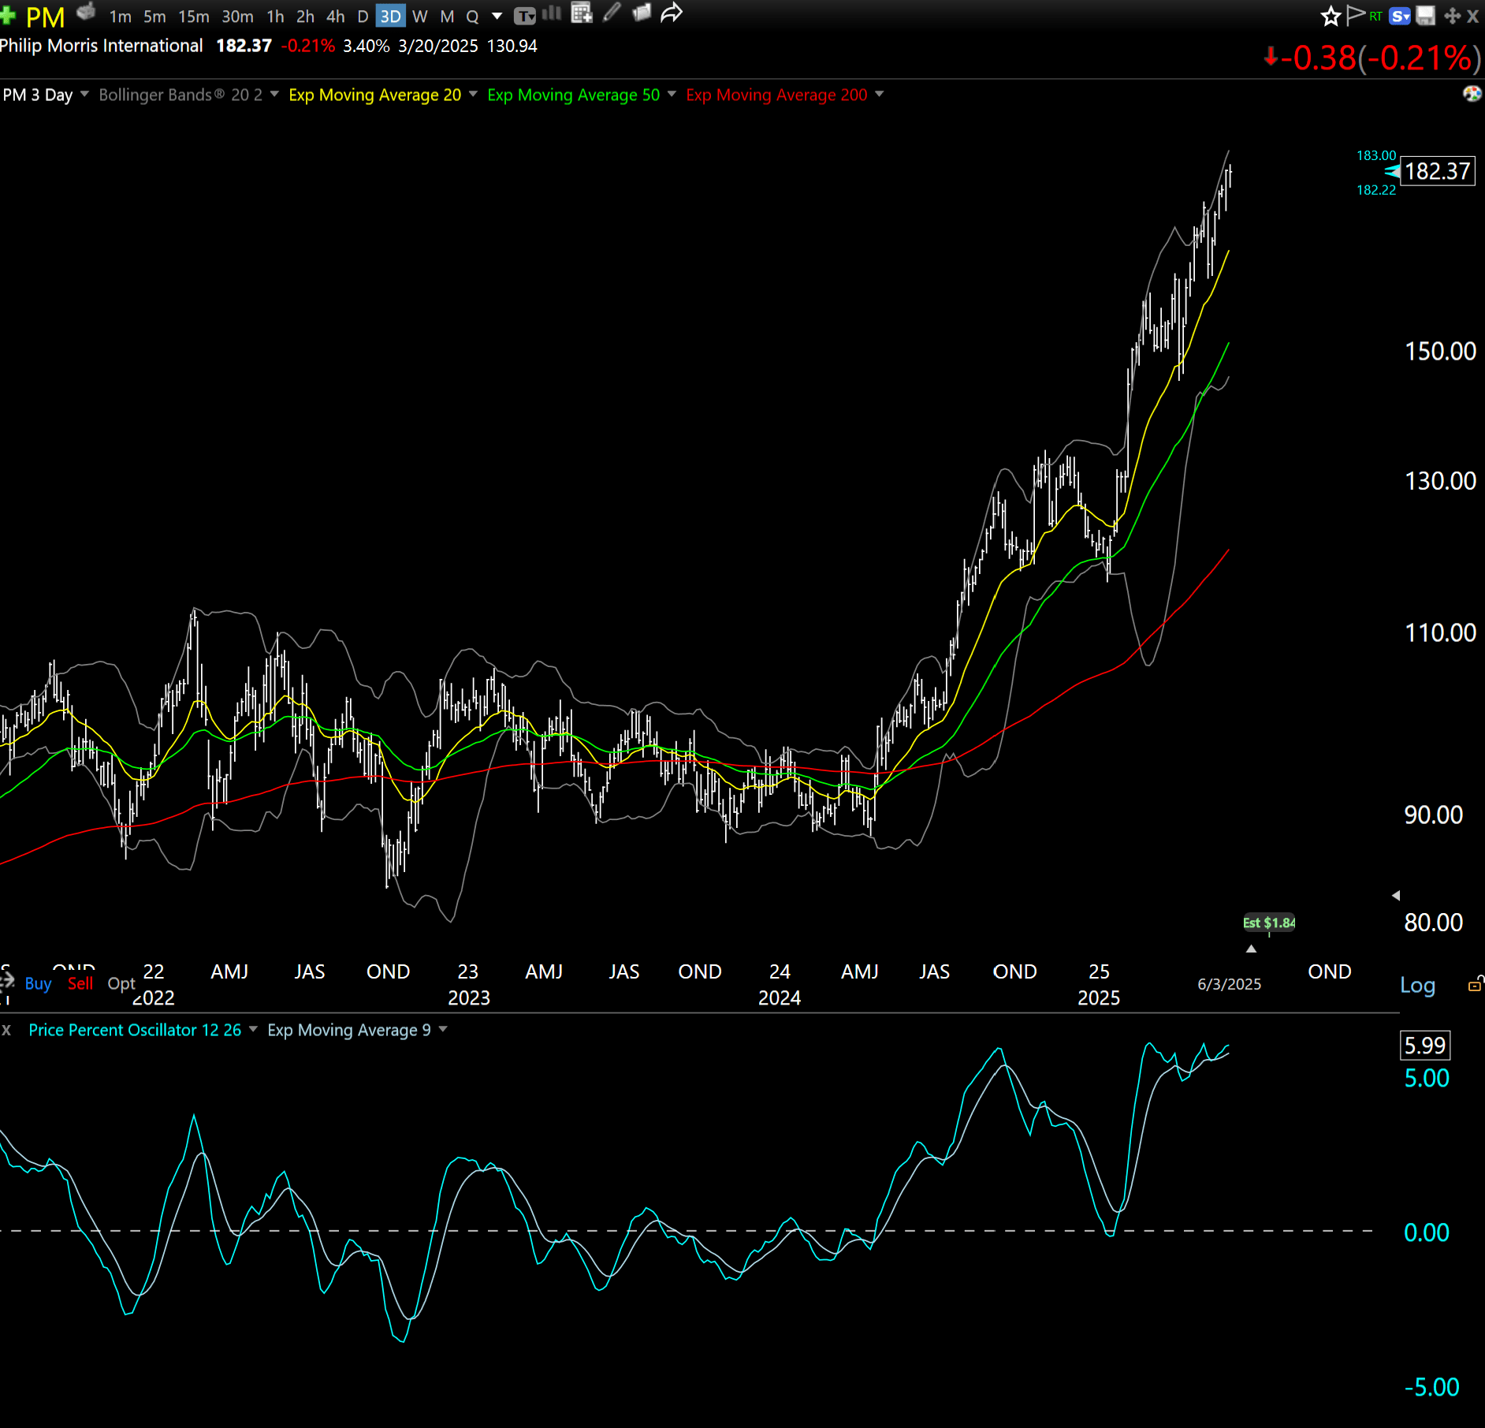The height and width of the screenshot is (1428, 1485).
Task: Open the pencil drawing tools icon
Action: tap(612, 13)
